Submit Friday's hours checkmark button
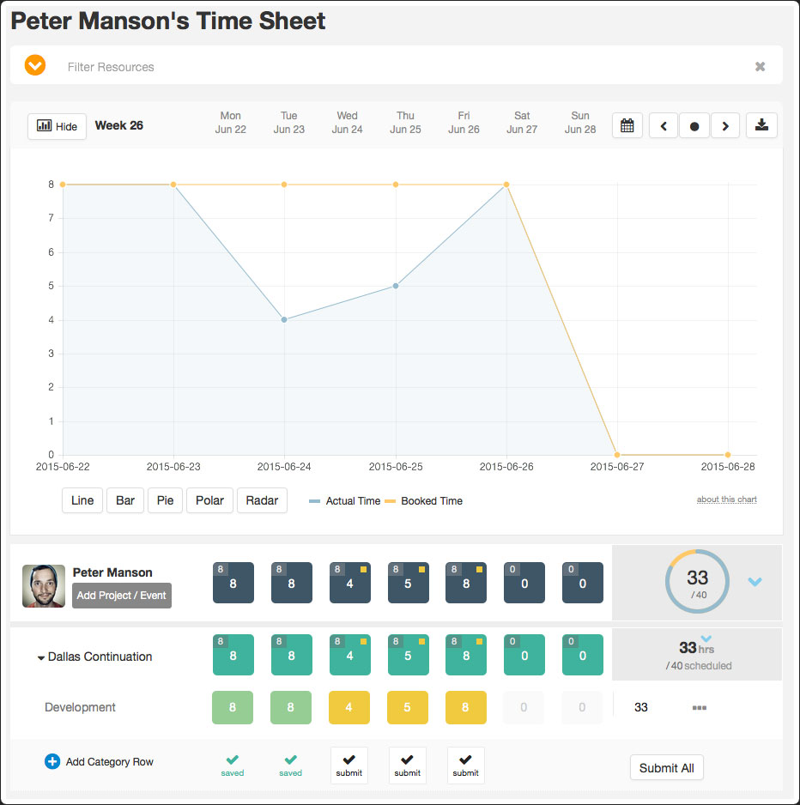Viewport: 800px width, 805px height. coord(466,765)
